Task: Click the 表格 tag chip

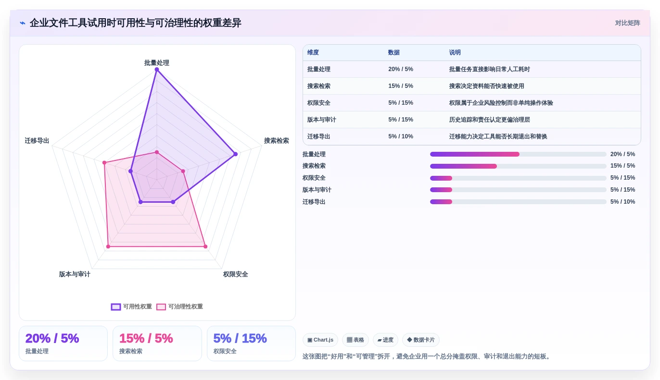Action: (355, 340)
